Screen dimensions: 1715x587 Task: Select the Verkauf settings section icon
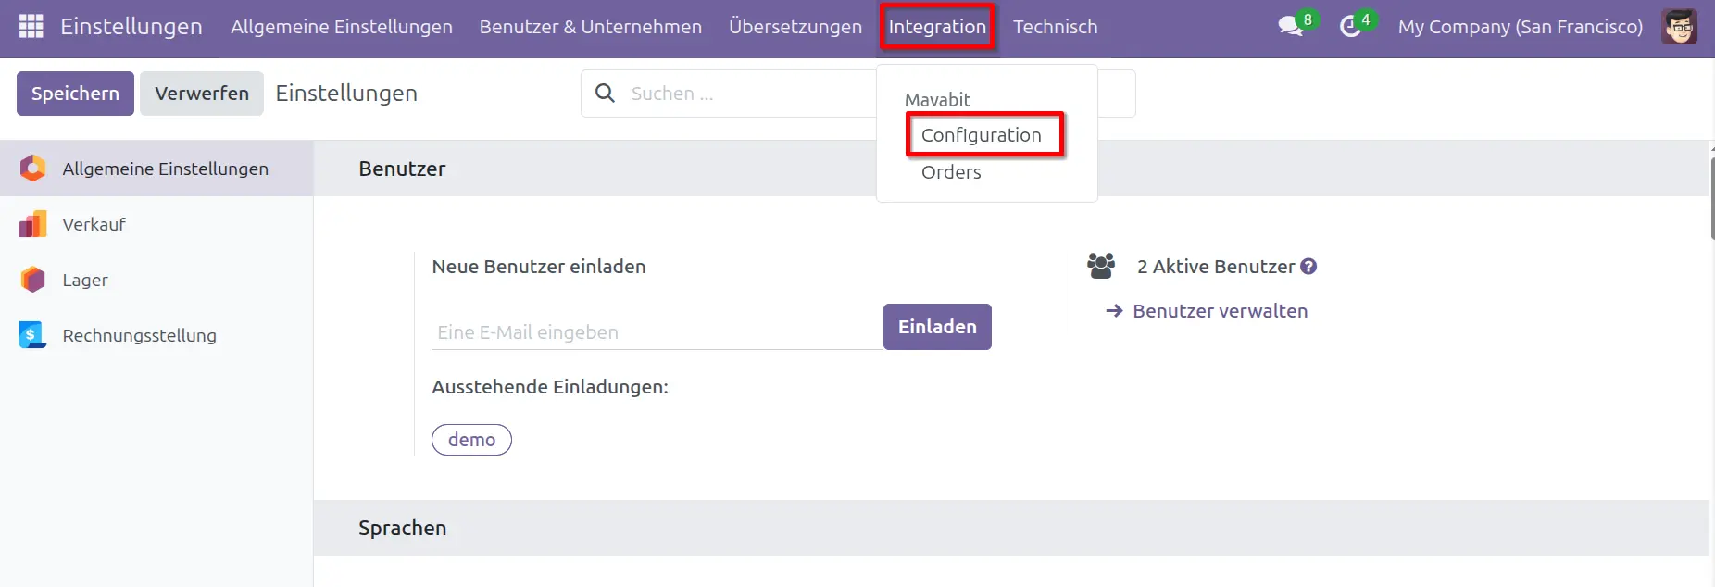(x=32, y=223)
